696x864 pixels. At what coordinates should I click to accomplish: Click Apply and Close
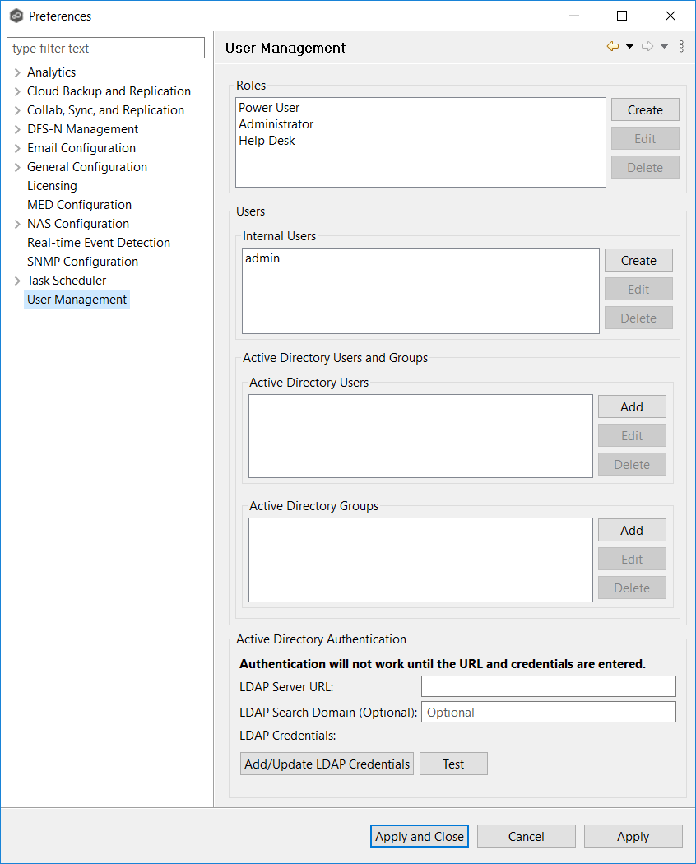pos(420,836)
